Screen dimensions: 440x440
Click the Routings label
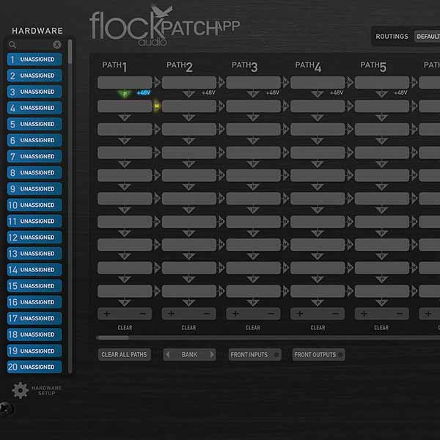pyautogui.click(x=392, y=37)
